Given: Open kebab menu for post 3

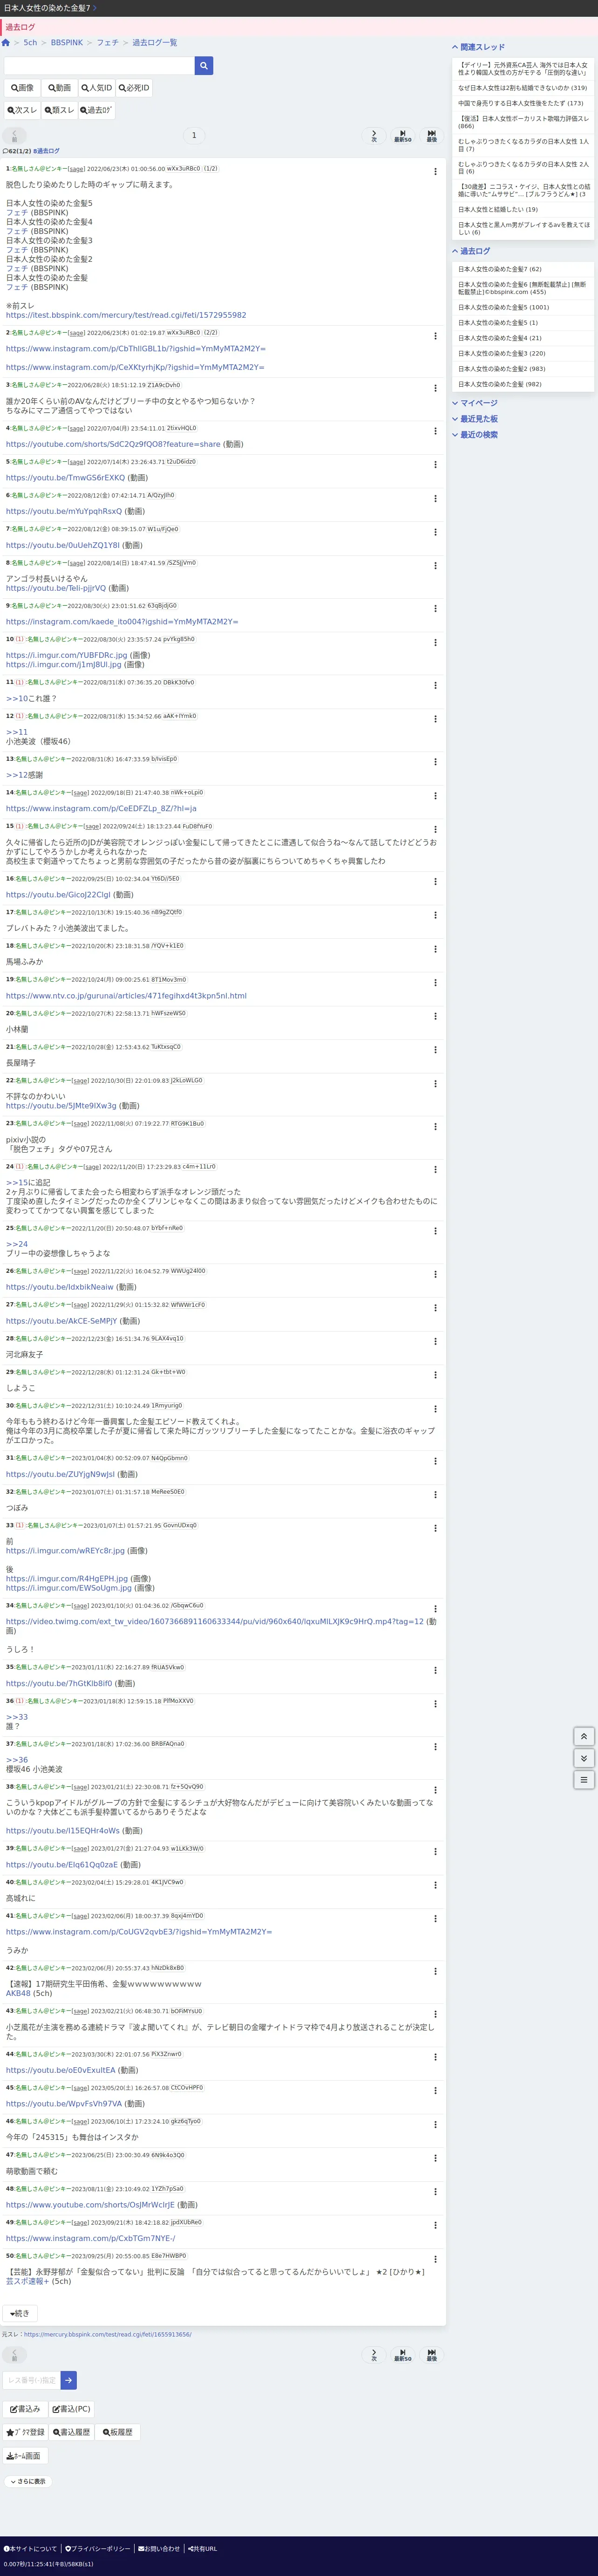Looking at the screenshot, I should pyautogui.click(x=435, y=388).
